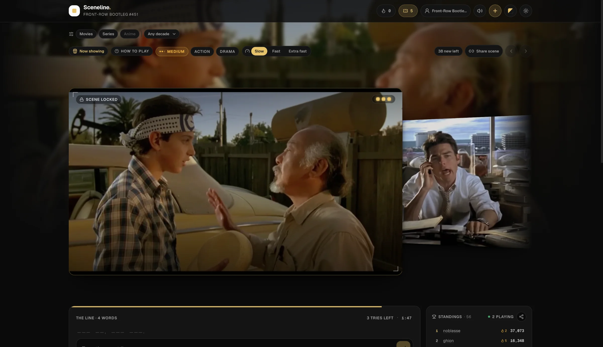Click the yellow flag icon in header
The image size is (603, 347).
coord(510,11)
